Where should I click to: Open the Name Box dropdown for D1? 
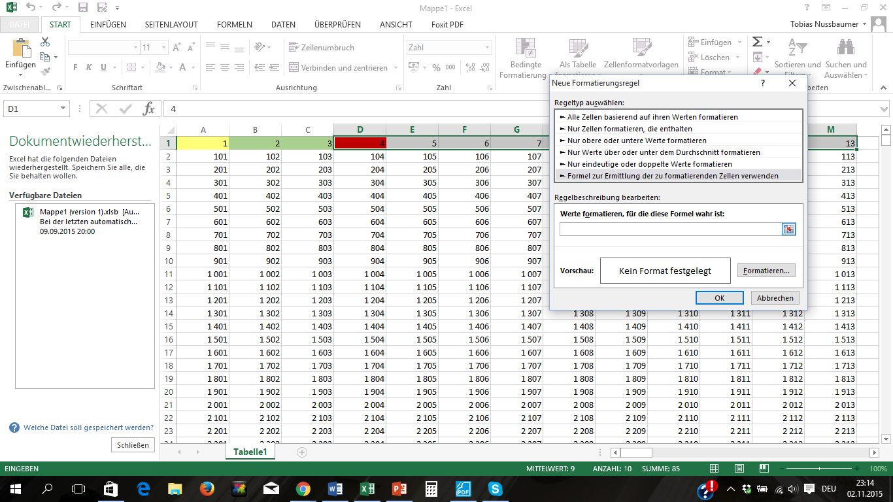click(x=63, y=109)
